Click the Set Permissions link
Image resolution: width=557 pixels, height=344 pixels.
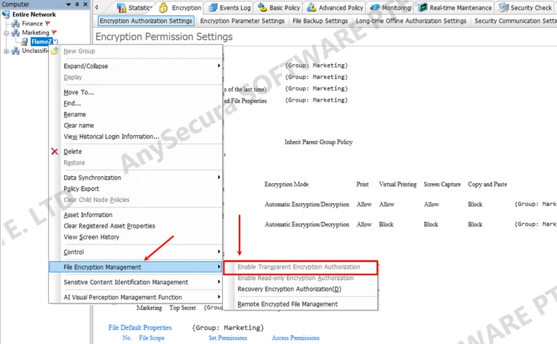pyautogui.click(x=228, y=338)
